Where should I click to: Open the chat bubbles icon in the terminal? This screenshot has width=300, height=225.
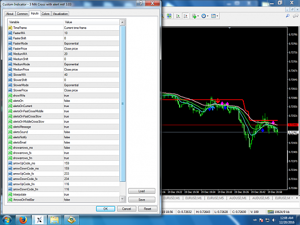296,16
